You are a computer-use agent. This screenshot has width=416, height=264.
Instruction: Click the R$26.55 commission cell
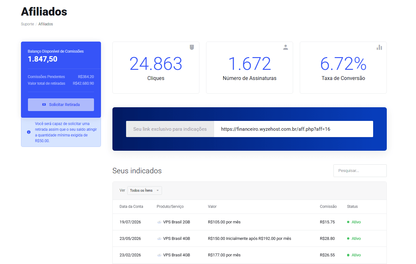[327, 255]
